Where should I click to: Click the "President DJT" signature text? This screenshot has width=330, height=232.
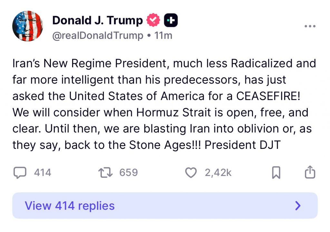[x=243, y=145]
